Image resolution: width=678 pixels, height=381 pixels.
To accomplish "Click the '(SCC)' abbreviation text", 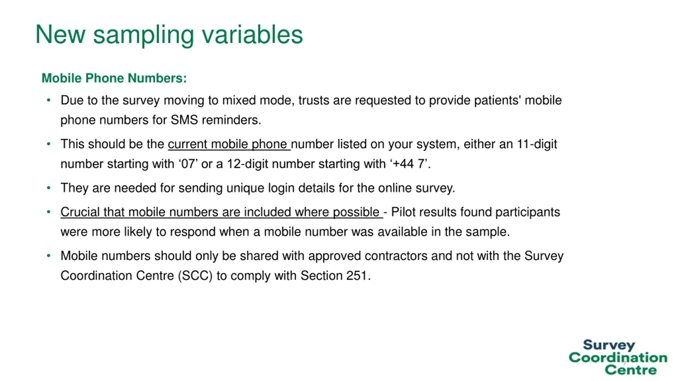I will 195,276.
